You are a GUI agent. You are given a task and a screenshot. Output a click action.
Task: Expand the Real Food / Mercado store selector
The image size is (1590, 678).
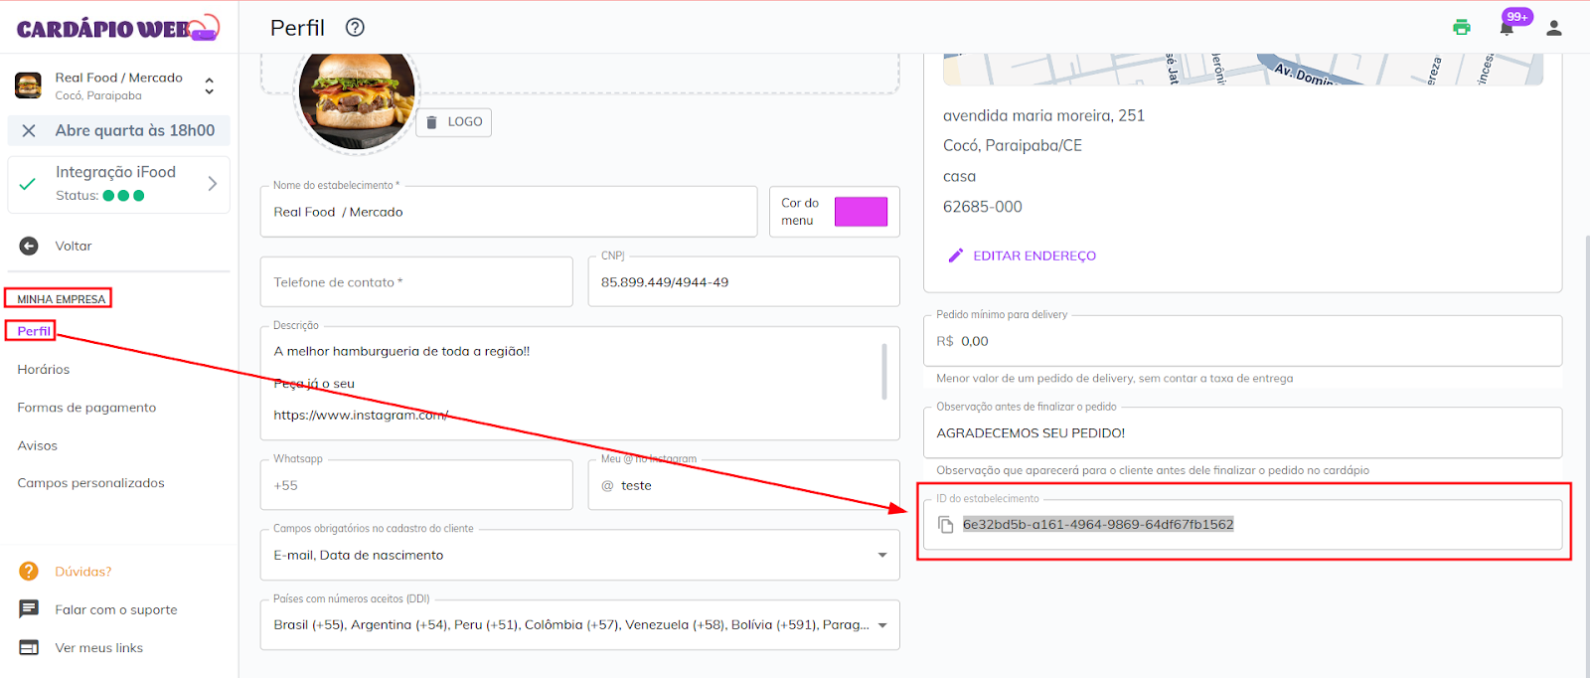(209, 86)
